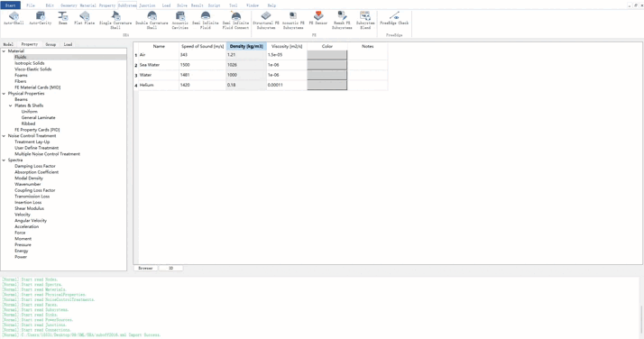Select Visco-Elastic Solids item

tap(33, 69)
